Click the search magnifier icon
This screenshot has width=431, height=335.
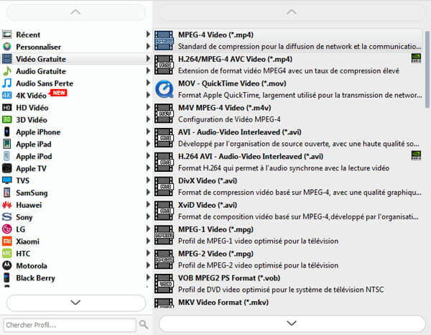coord(144,324)
